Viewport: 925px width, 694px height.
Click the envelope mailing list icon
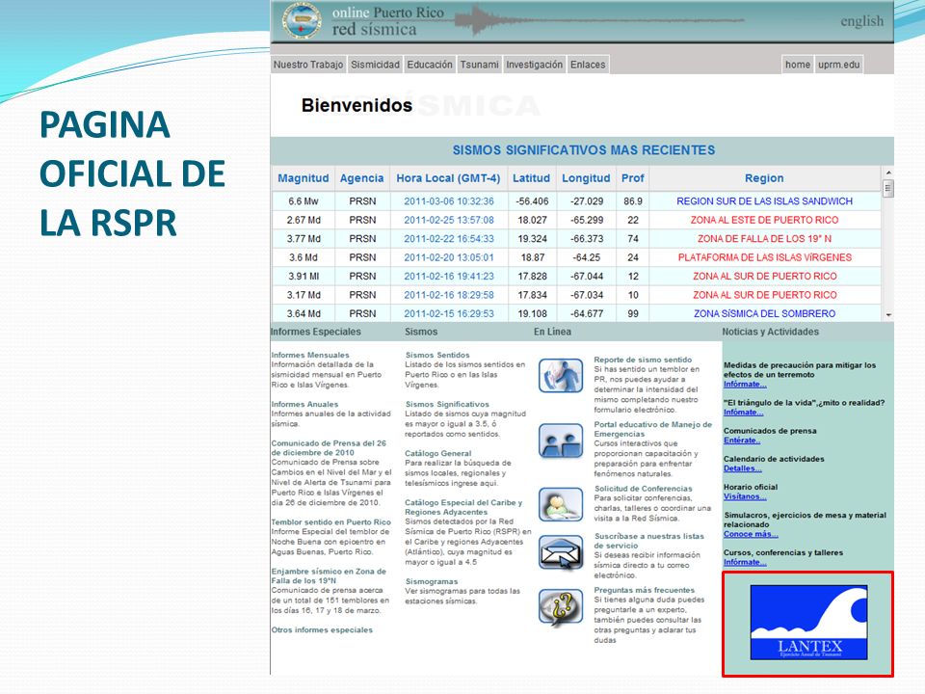coord(561,552)
